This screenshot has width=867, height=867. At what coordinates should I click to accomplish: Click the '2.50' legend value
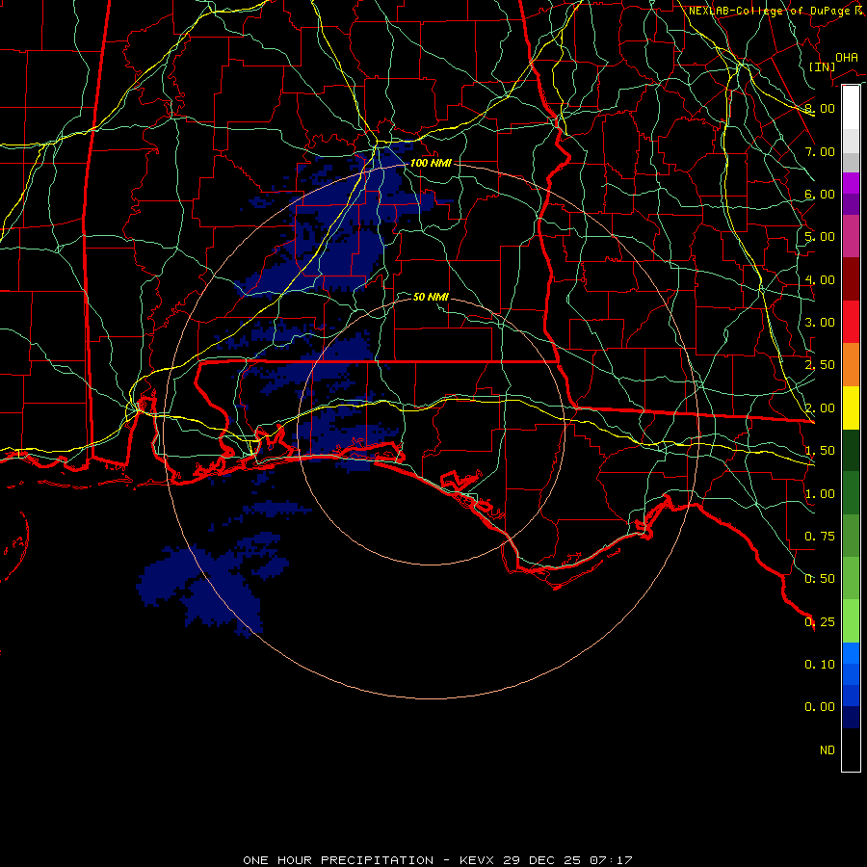tap(820, 365)
